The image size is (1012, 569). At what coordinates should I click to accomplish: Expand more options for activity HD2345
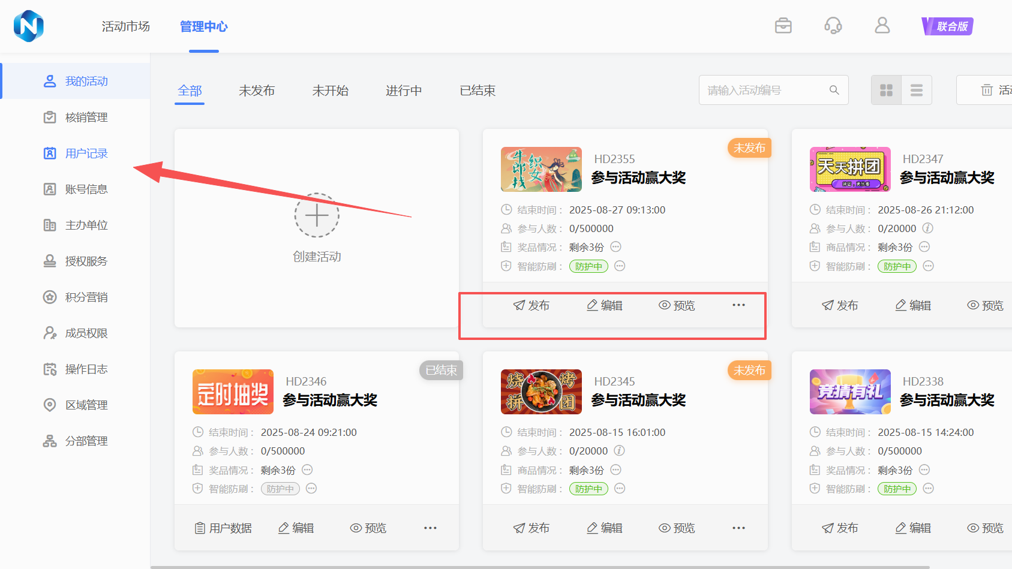[x=738, y=528]
